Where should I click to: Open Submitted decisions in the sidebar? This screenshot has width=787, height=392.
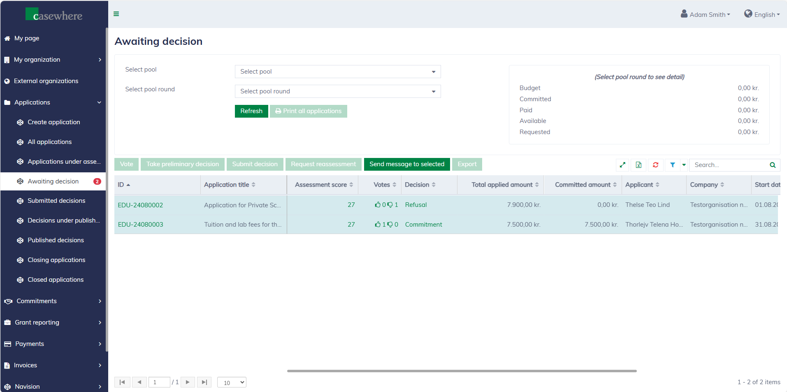pyautogui.click(x=56, y=201)
